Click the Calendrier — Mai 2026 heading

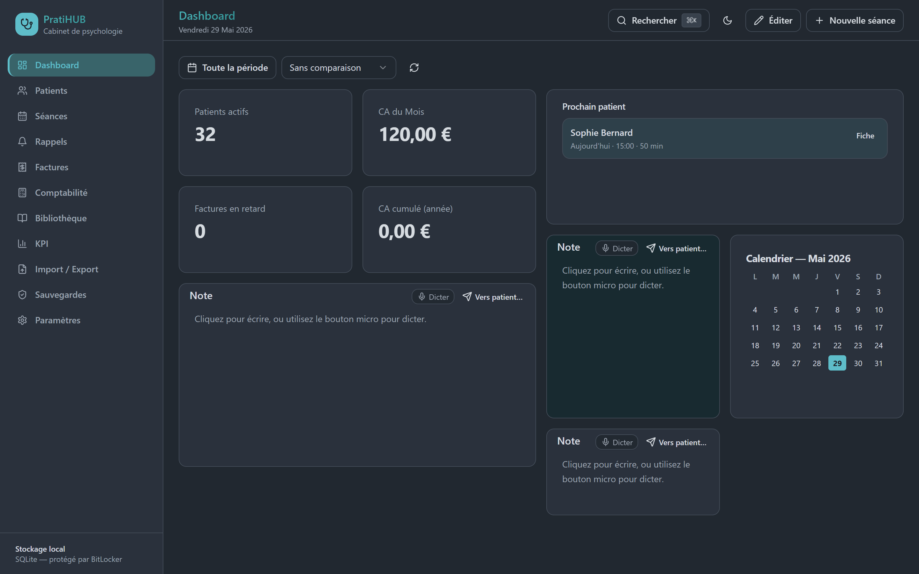point(798,259)
